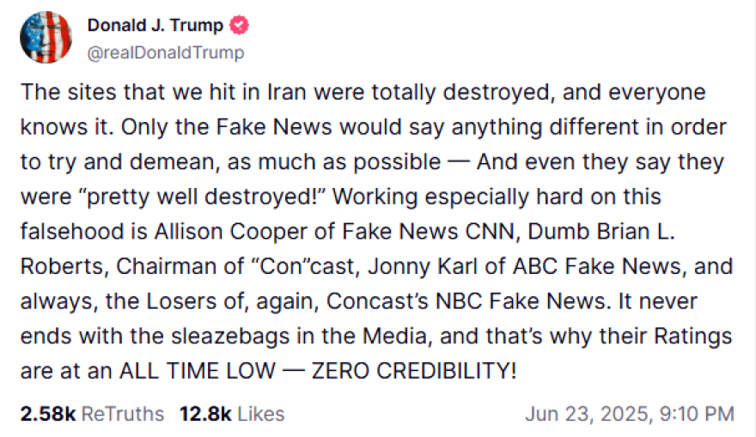The height and width of the screenshot is (437, 756).
Task: Open the Jun 23, 2025 timestamp
Action: (x=629, y=414)
